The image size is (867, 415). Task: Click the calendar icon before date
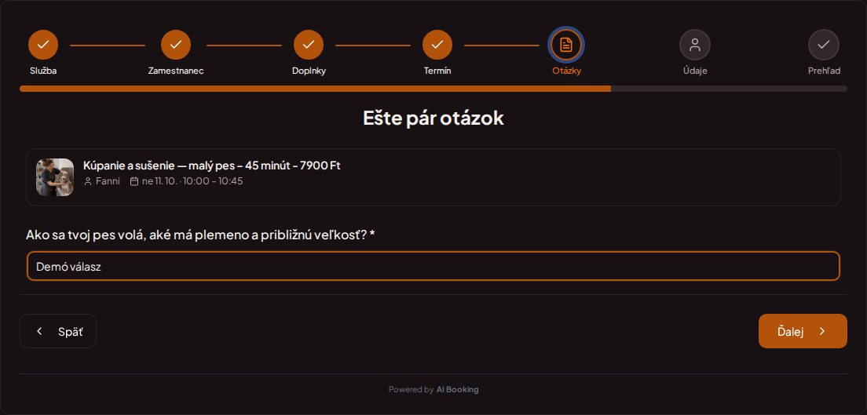click(x=134, y=181)
